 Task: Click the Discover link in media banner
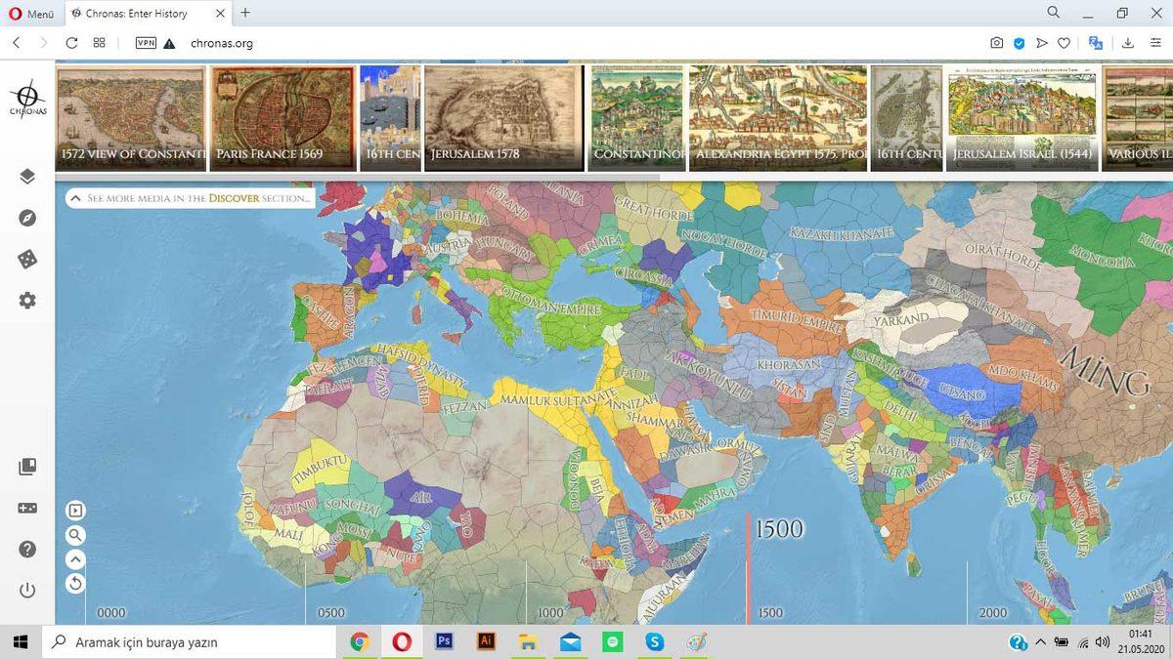pos(233,198)
